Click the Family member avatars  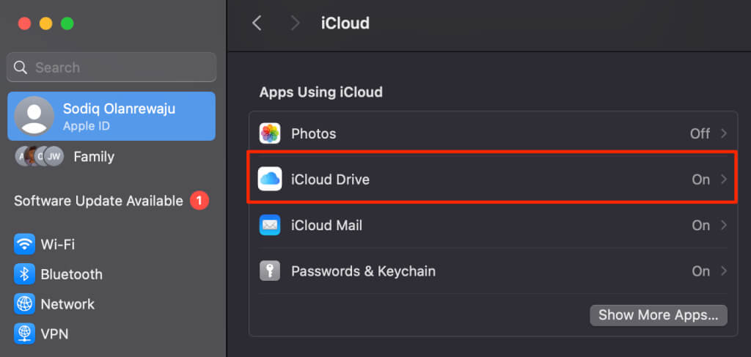point(40,156)
